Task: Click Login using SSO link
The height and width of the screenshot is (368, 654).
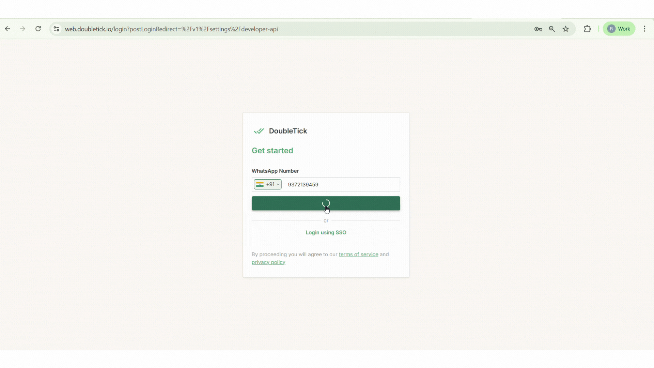Action: click(x=326, y=232)
